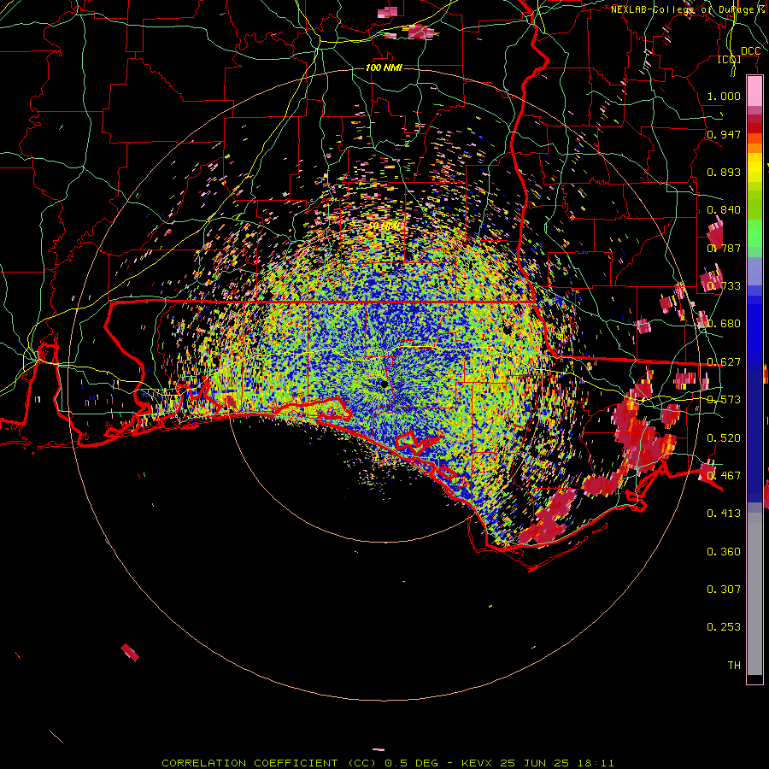
Task: Click the 0.840 scale value
Action: click(x=724, y=210)
